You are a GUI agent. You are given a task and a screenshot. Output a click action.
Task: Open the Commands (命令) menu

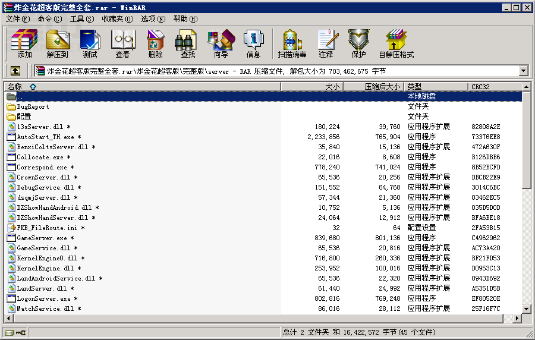(50, 19)
